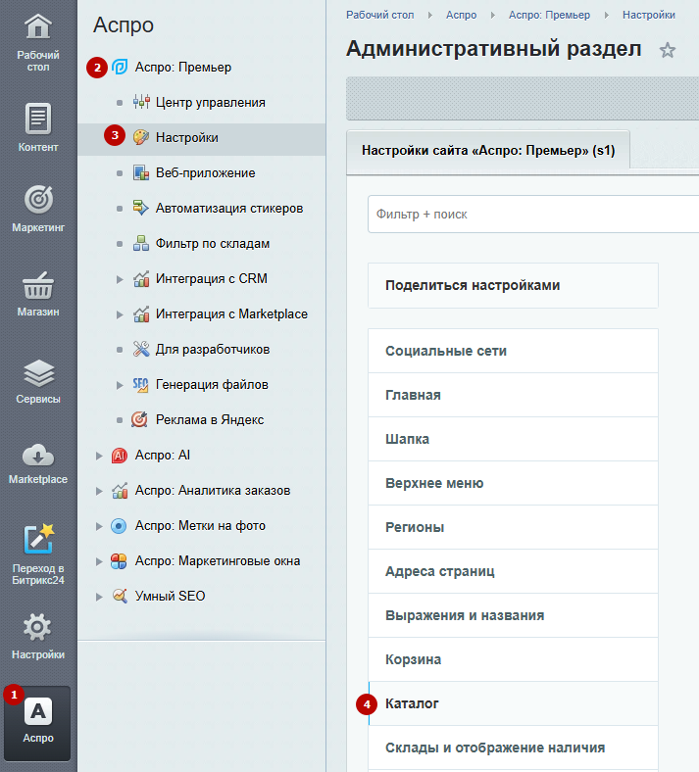The image size is (699, 772).
Task: Follow the Аспро: Премьер breadcrumb link
Action: 549,15
